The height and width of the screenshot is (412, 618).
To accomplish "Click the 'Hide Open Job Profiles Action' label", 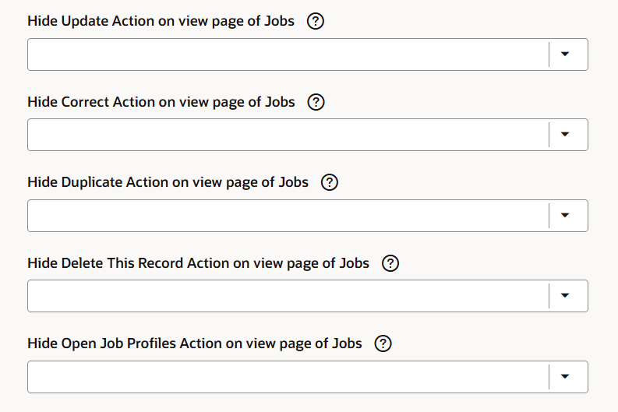I will tap(195, 343).
